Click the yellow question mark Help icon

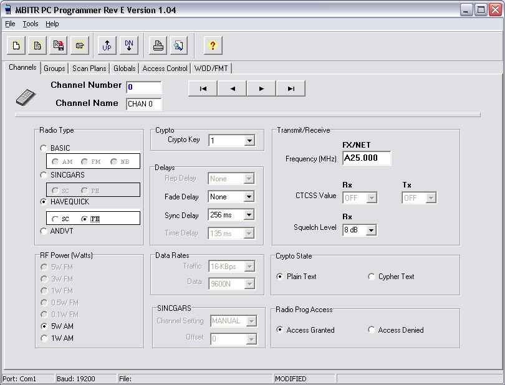pos(213,45)
